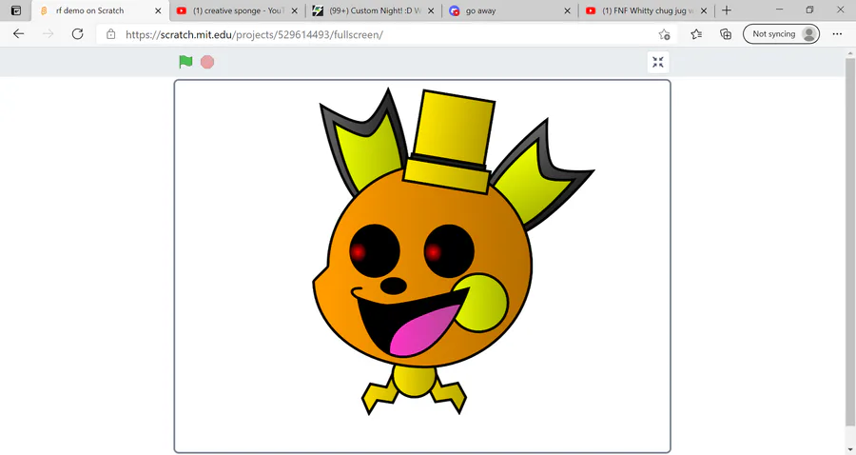Click the character's pink tongue
Image resolution: width=856 pixels, height=455 pixels.
(x=424, y=331)
